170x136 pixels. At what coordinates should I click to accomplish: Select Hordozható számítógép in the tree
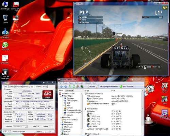click(x=72, y=113)
